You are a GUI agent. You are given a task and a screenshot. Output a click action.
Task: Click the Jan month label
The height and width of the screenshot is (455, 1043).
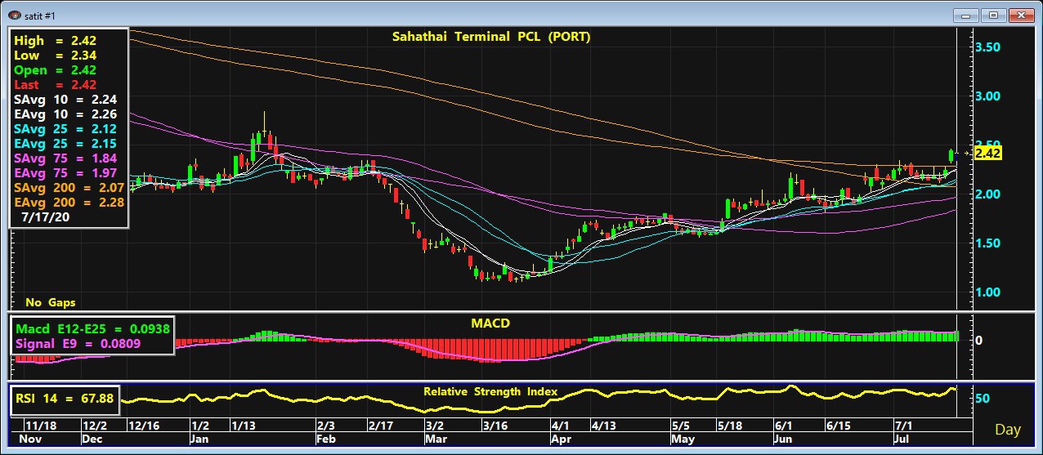pyautogui.click(x=200, y=439)
